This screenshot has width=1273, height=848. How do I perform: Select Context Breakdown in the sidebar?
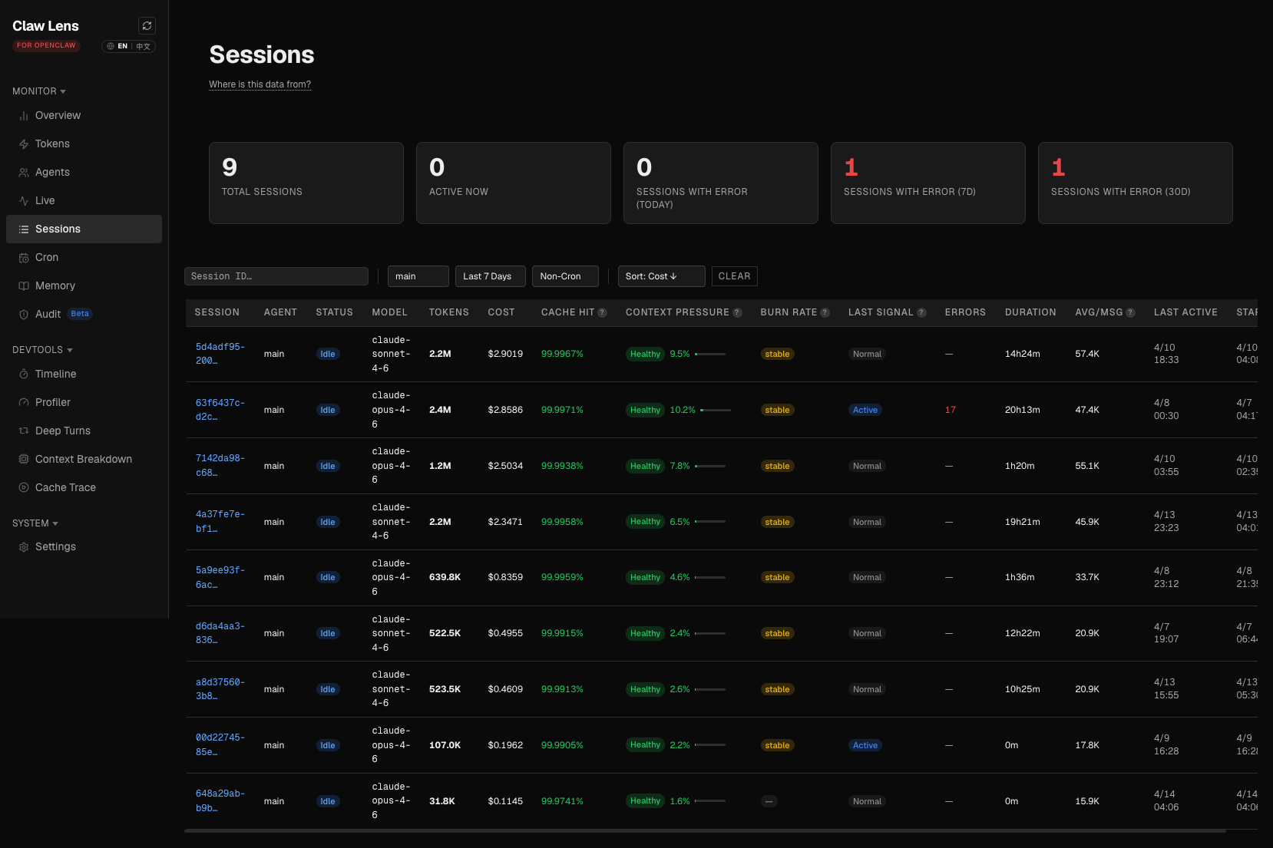(84, 460)
